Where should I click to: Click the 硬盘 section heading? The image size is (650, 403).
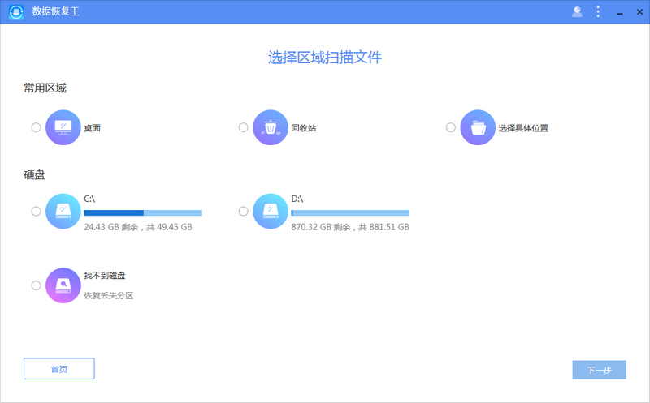(34, 174)
